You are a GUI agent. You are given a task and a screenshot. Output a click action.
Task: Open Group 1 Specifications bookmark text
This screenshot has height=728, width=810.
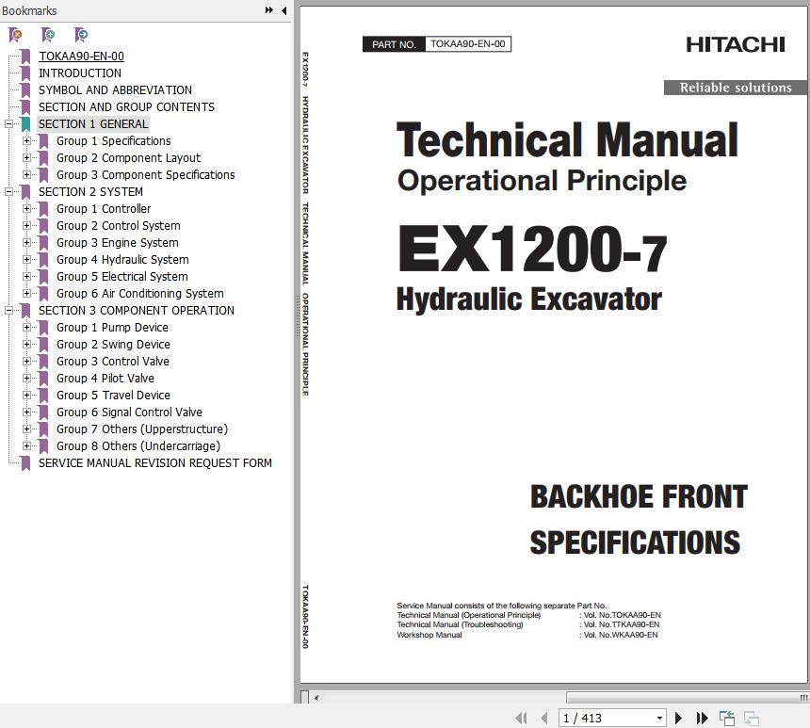click(x=114, y=141)
